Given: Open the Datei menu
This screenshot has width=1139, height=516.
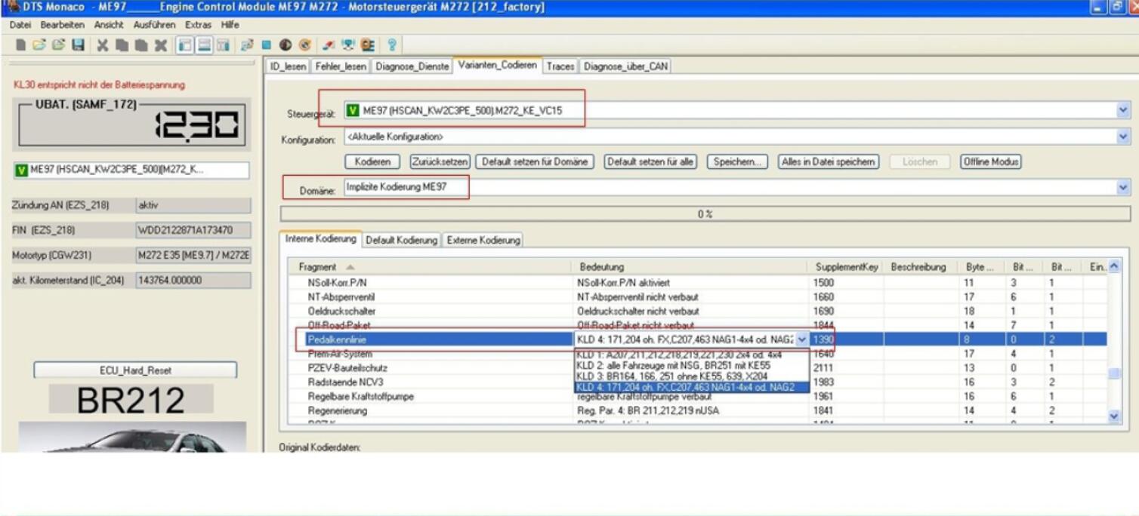Looking at the screenshot, I should tap(20, 25).
